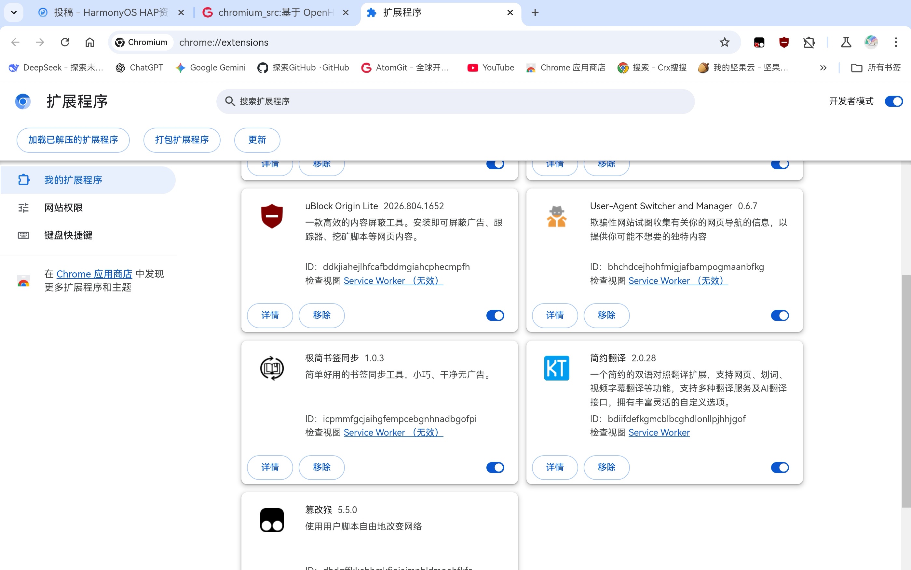Viewport: 911px width, 570px height.
Task: Open 详情 for 极简书签同步
Action: (x=270, y=467)
